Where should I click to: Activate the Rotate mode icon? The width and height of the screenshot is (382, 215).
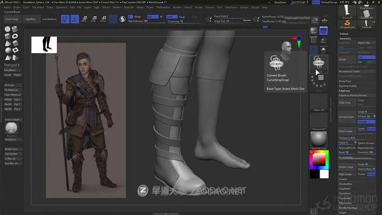(103, 19)
